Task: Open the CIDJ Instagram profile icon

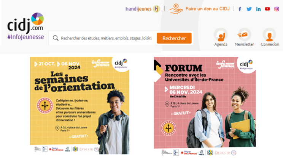Action: pos(277,9)
